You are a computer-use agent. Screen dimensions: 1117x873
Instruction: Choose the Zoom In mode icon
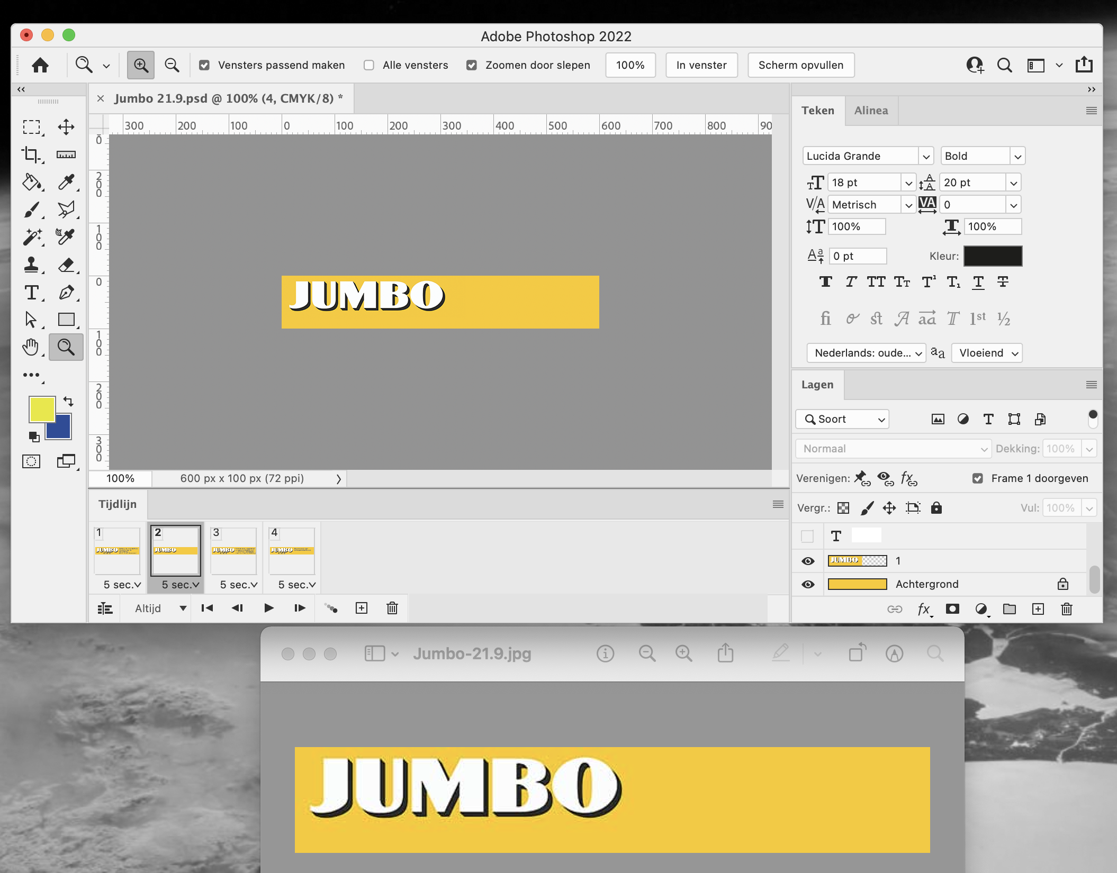tap(141, 65)
